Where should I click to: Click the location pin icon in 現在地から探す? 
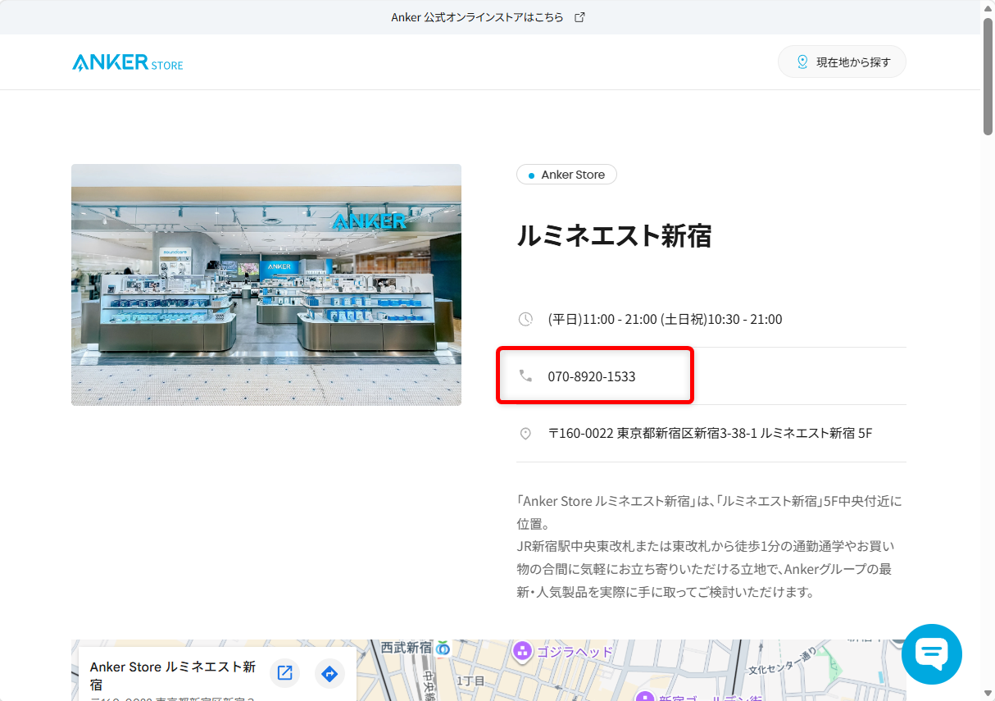[802, 62]
